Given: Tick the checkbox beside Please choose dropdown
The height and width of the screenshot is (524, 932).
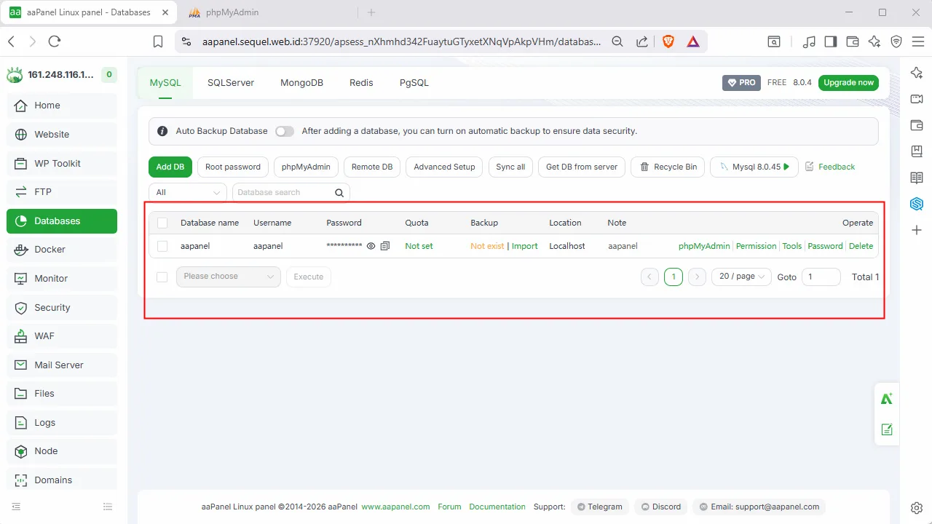Looking at the screenshot, I should coord(162,277).
